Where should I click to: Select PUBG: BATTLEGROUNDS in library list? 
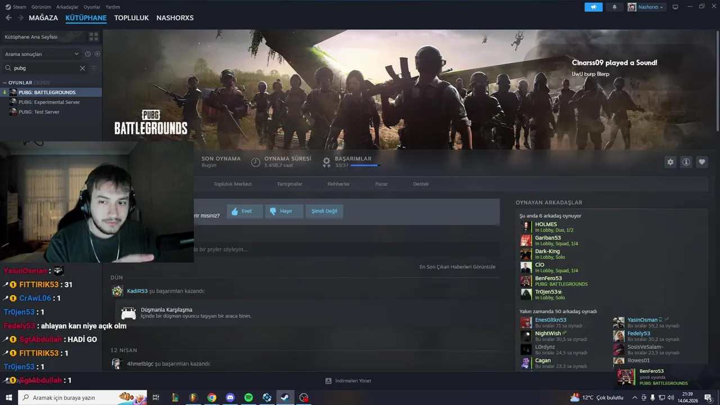click(x=51, y=92)
